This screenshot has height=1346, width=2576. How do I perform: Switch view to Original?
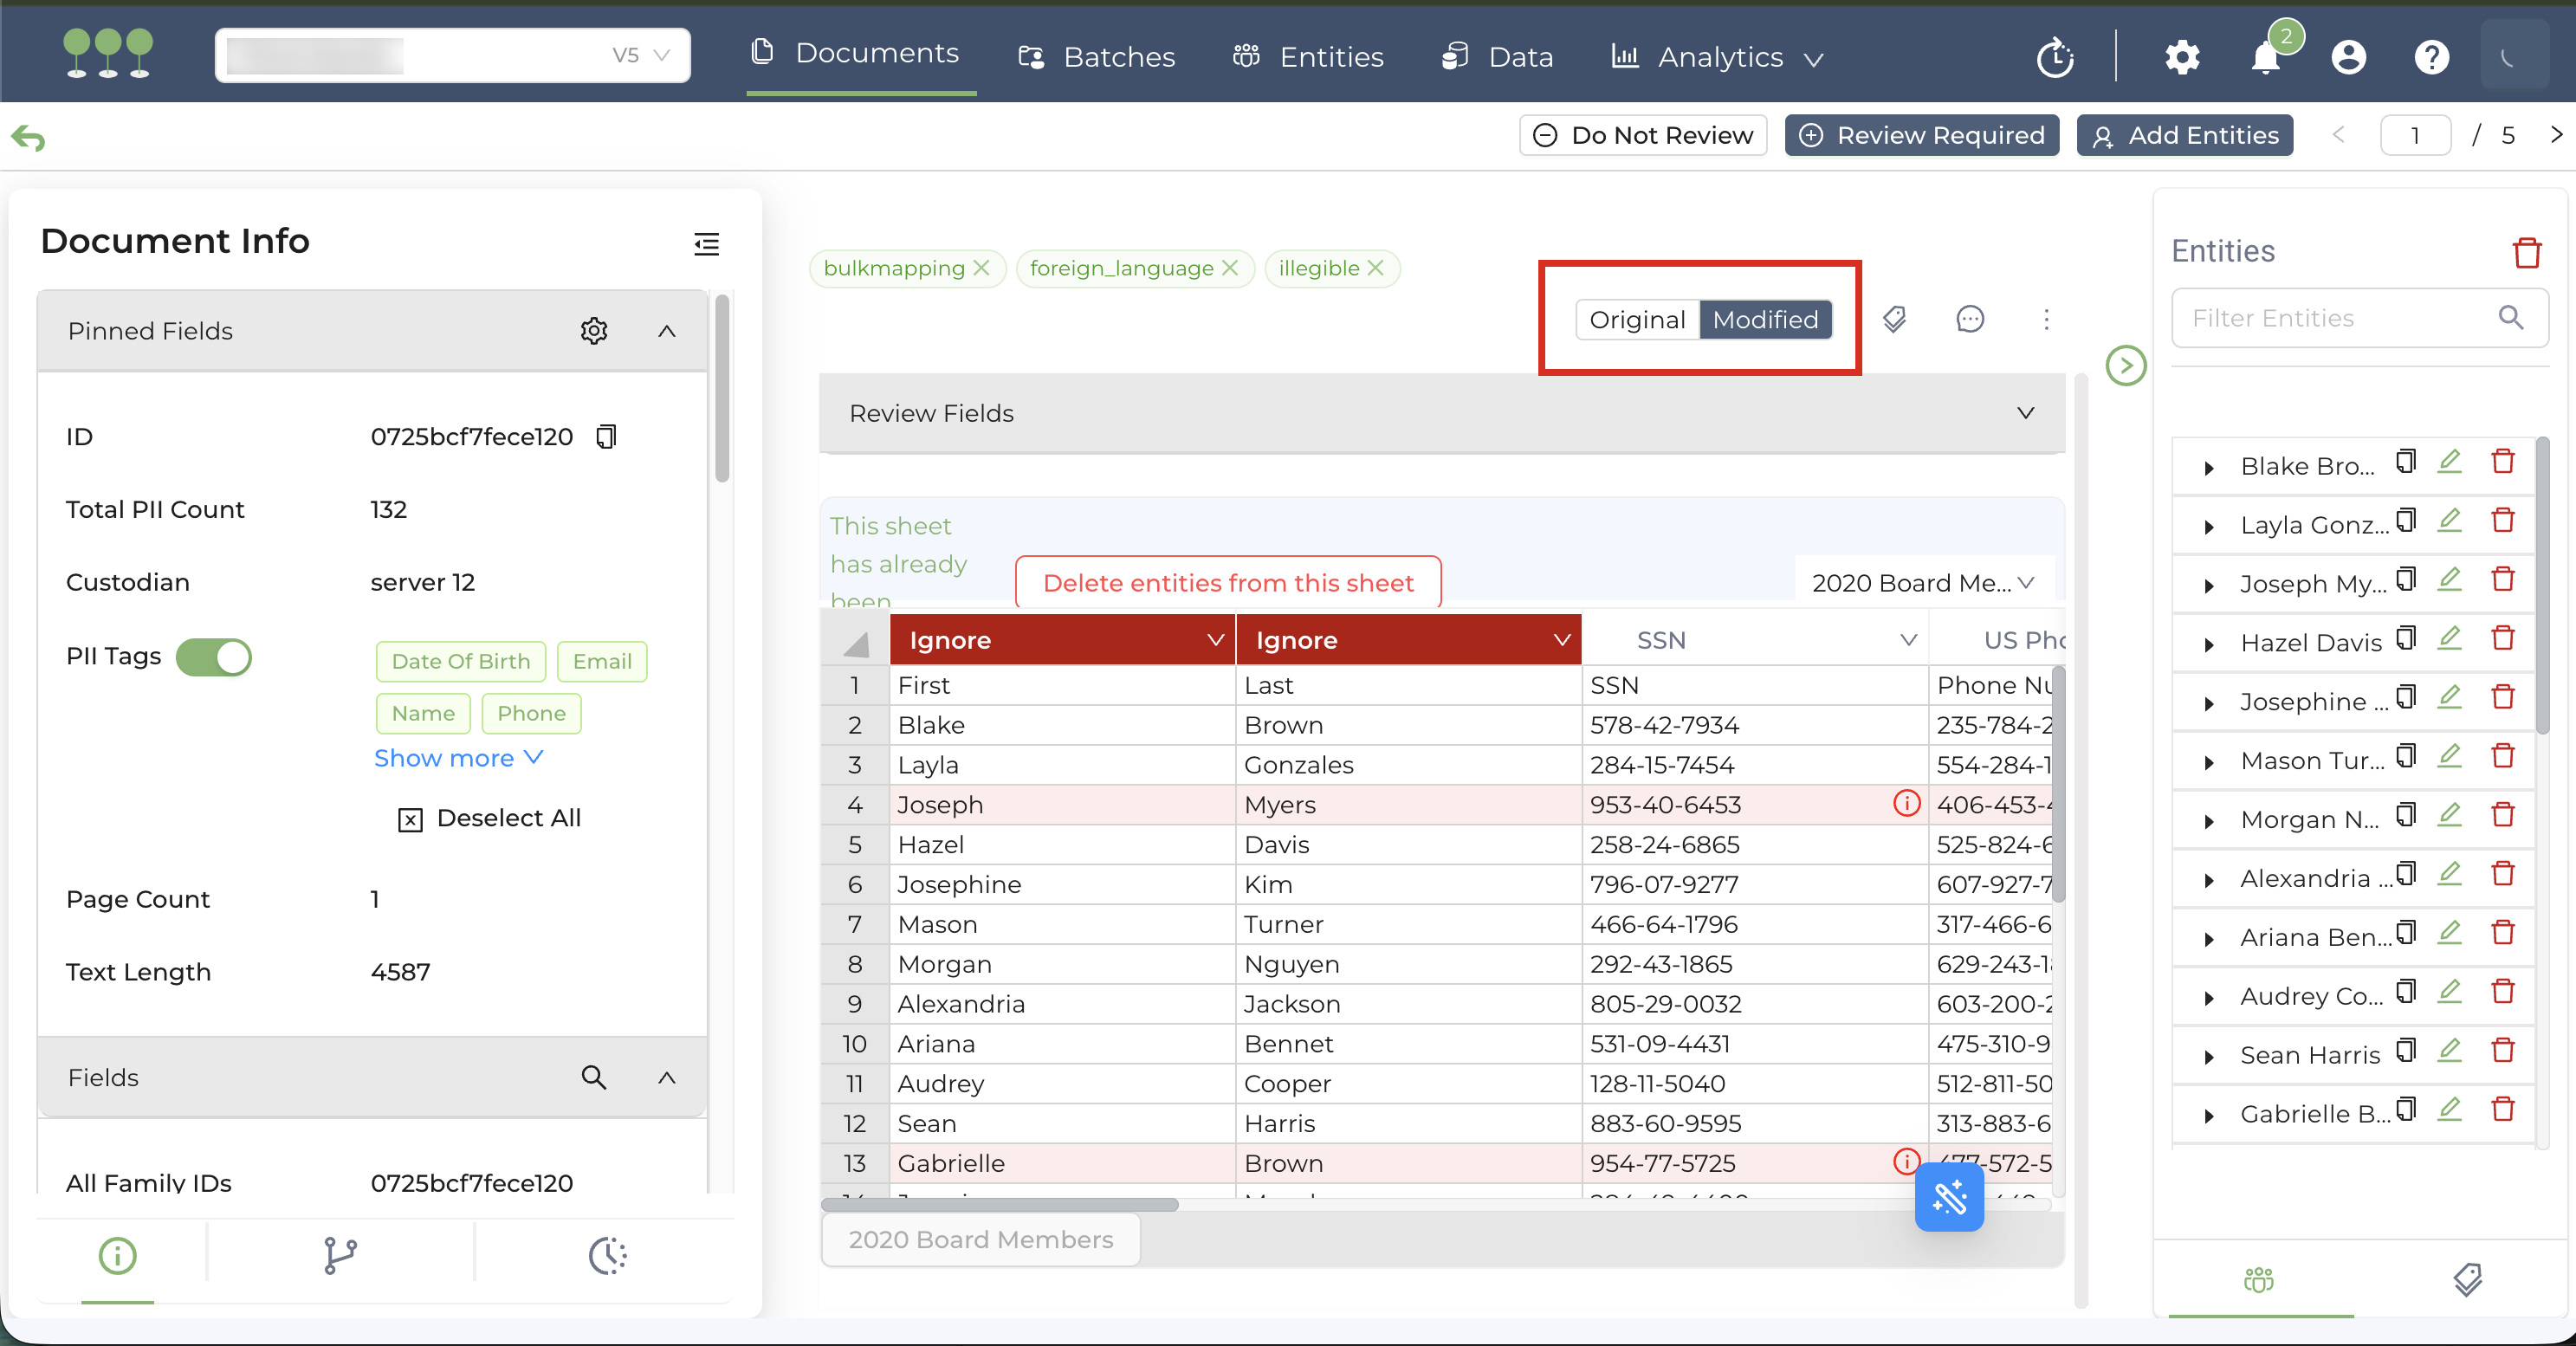click(x=1637, y=319)
